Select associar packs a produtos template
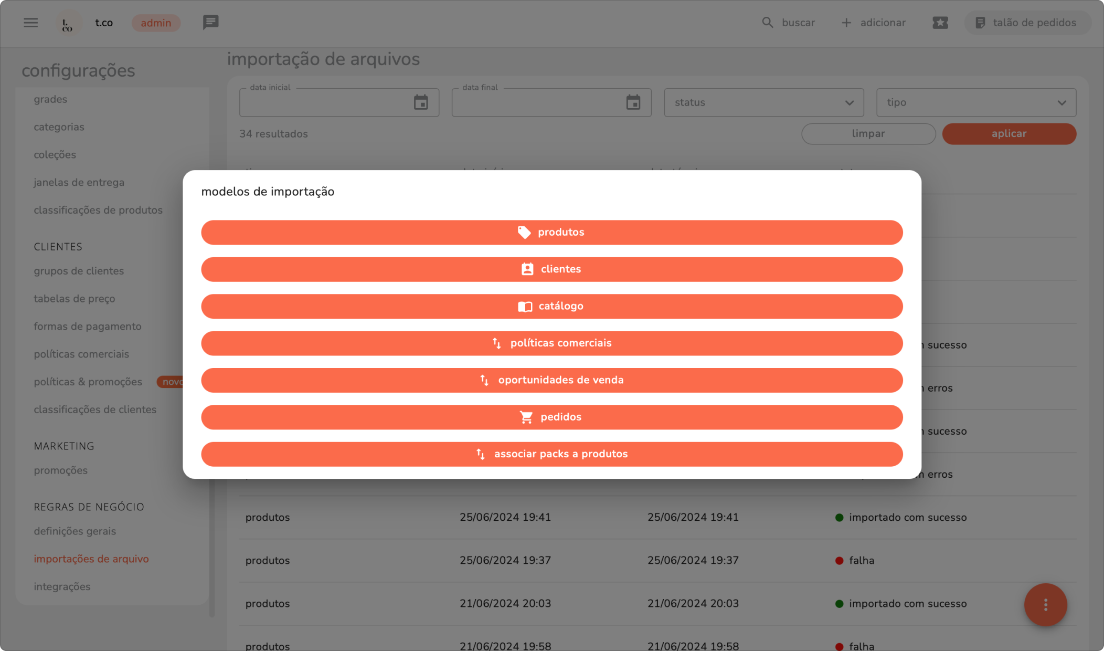1104x651 pixels. click(551, 454)
